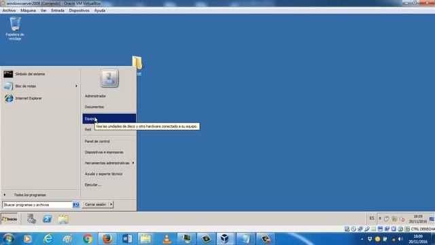Image resolution: width=435 pixels, height=245 pixels.
Task: Open the VirtualBox Entrada menu
Action: point(57,11)
